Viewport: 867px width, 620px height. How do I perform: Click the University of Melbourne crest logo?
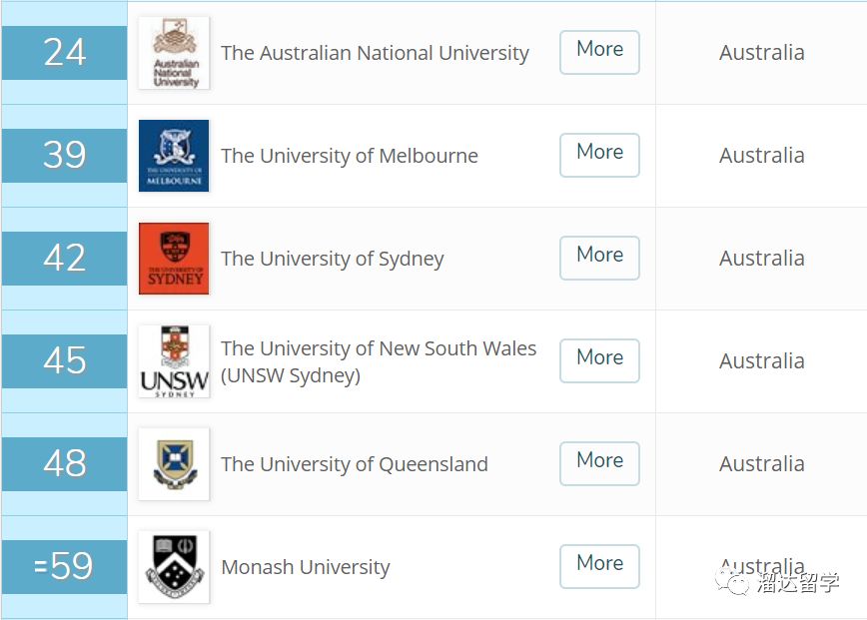point(174,156)
